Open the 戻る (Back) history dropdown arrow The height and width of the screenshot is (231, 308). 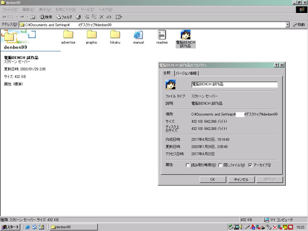tap(17, 17)
